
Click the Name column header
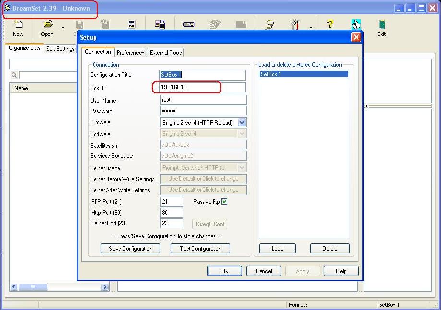(43, 88)
